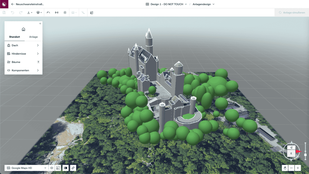Select the Bäume menu item
The image size is (309, 174).
(24, 62)
